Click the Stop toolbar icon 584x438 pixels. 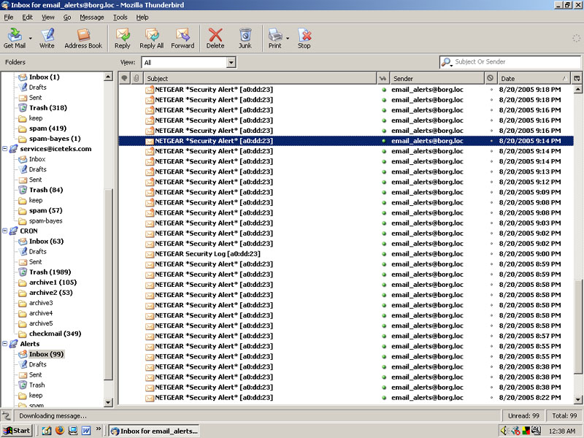[304, 38]
